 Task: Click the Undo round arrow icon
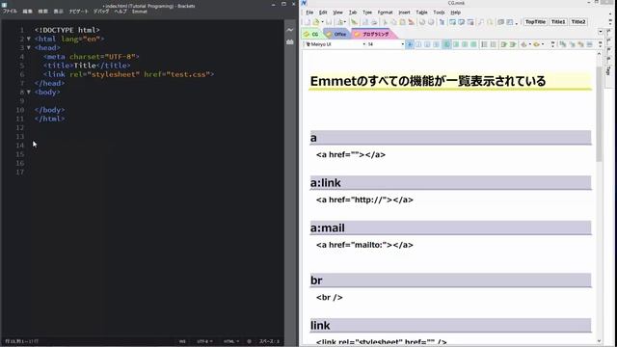422,22
